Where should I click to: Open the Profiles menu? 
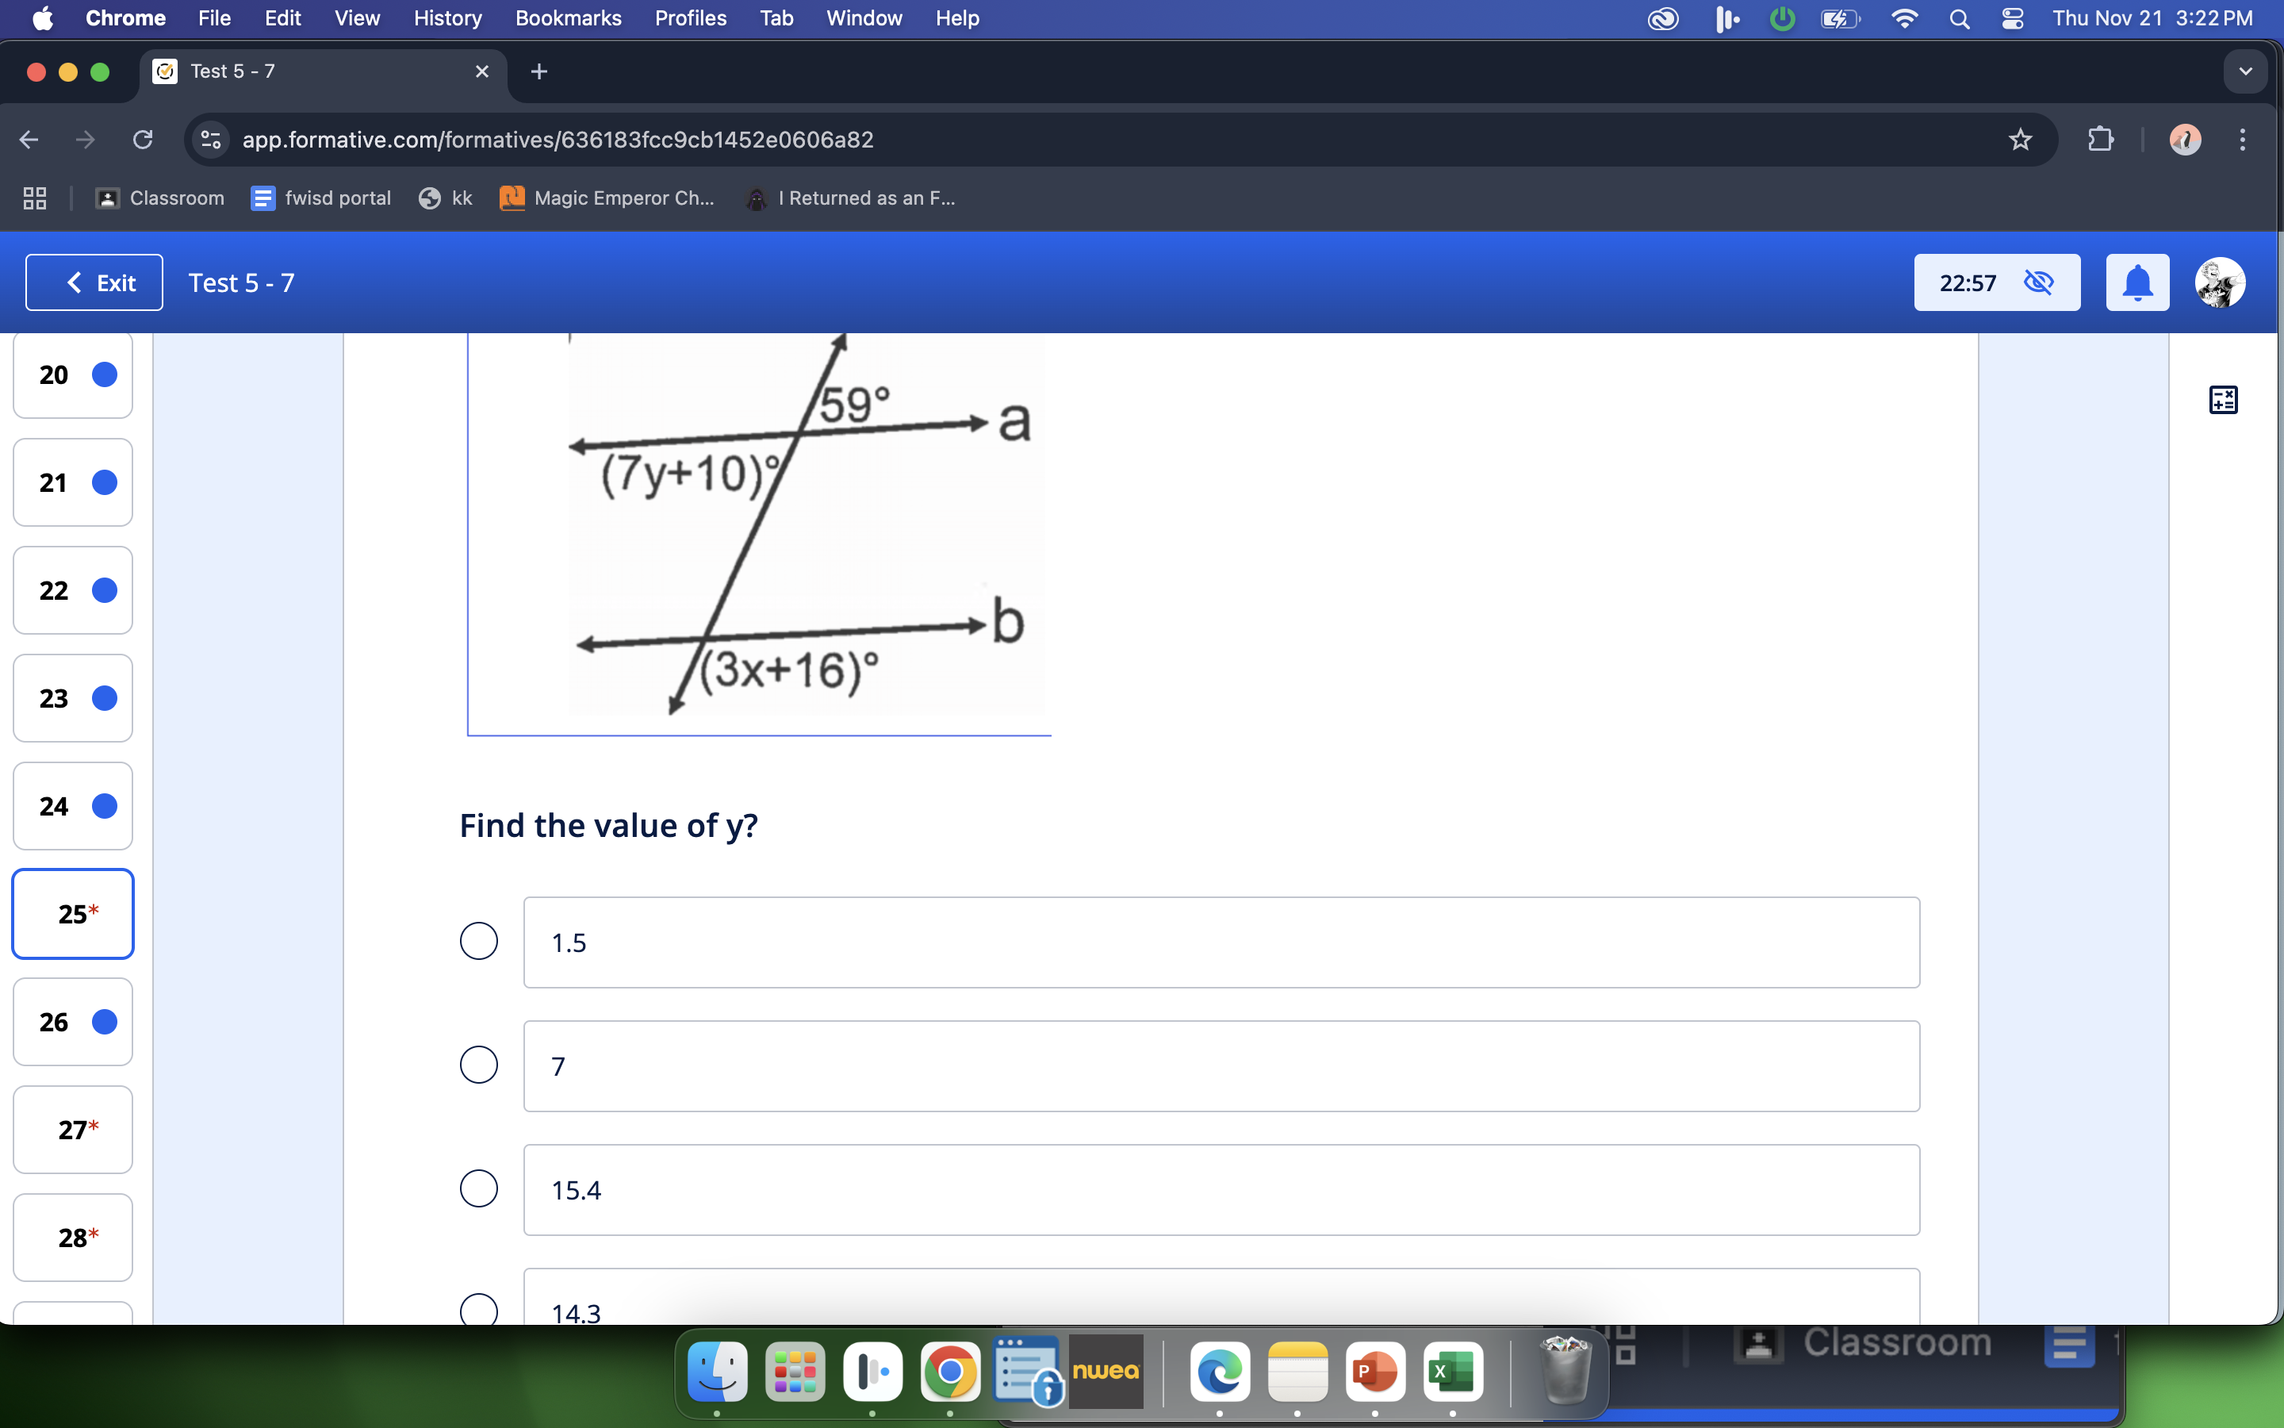(690, 18)
